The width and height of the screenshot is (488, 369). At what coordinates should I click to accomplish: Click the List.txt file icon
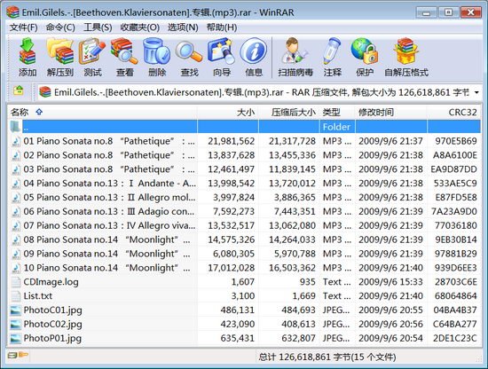pyautogui.click(x=16, y=296)
